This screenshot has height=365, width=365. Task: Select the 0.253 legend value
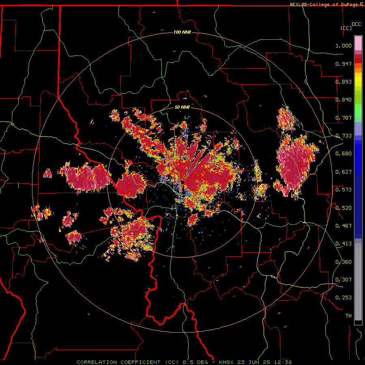pos(344,298)
